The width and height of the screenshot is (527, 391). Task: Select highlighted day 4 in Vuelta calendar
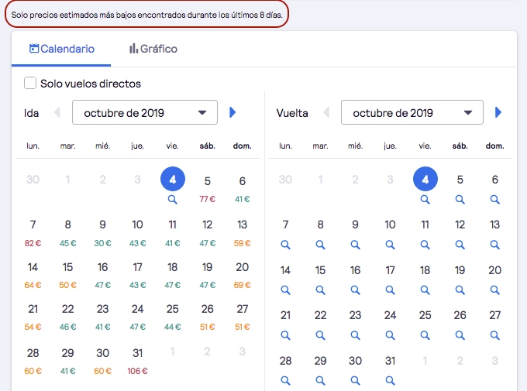(425, 179)
